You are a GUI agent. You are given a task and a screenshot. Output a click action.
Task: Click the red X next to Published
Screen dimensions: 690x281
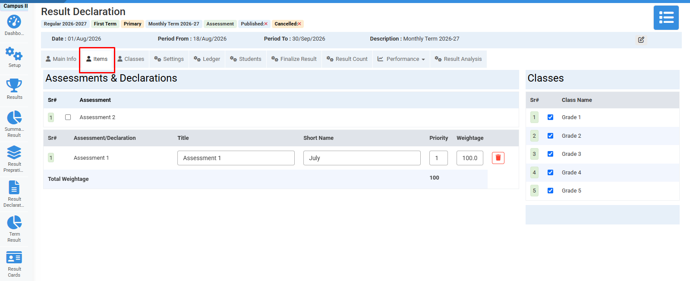pos(266,24)
